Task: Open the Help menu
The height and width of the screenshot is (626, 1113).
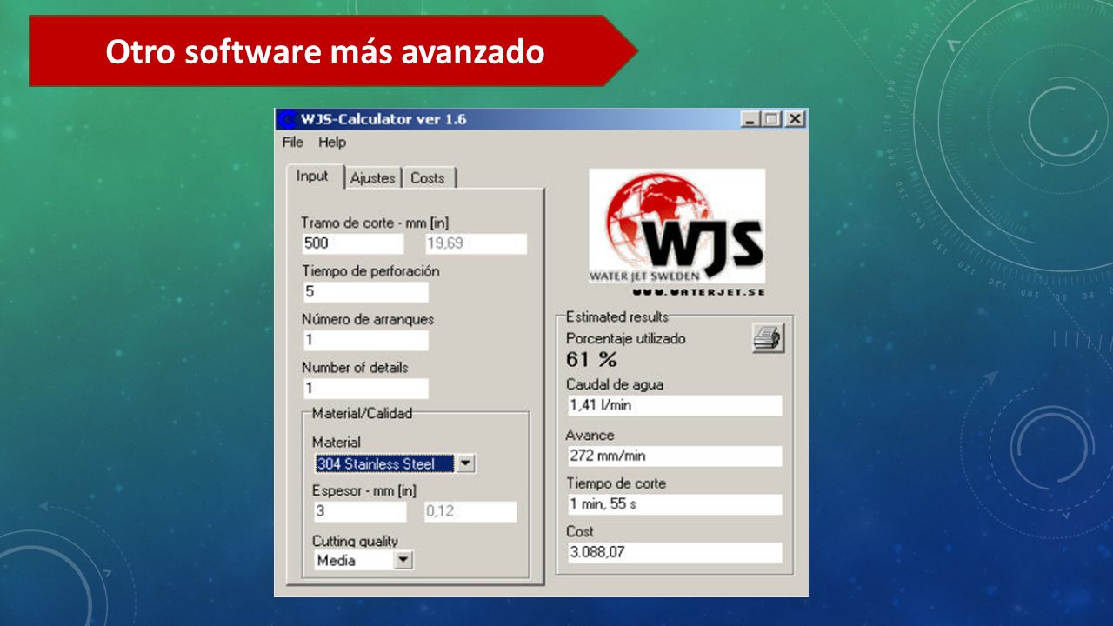Action: pyautogui.click(x=331, y=143)
